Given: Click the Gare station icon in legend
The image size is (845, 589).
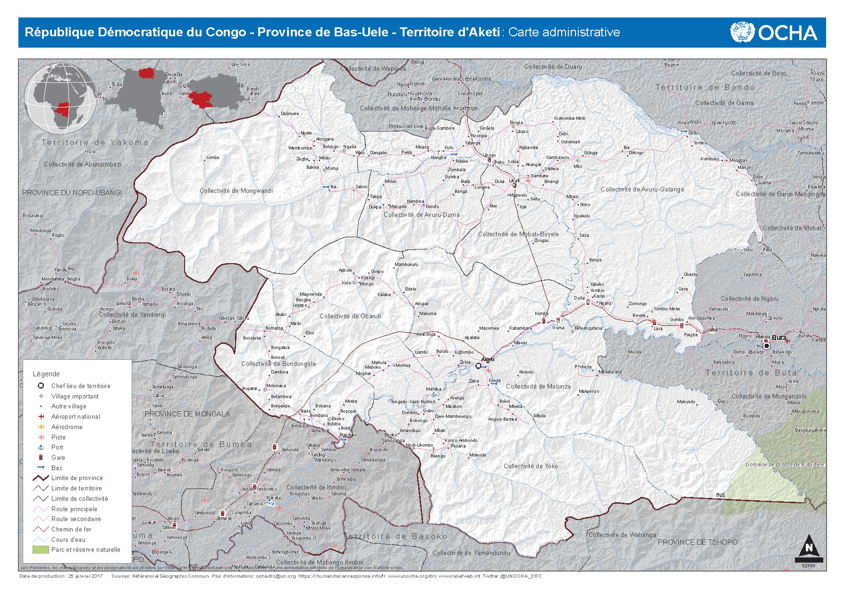Looking at the screenshot, I should tap(41, 457).
